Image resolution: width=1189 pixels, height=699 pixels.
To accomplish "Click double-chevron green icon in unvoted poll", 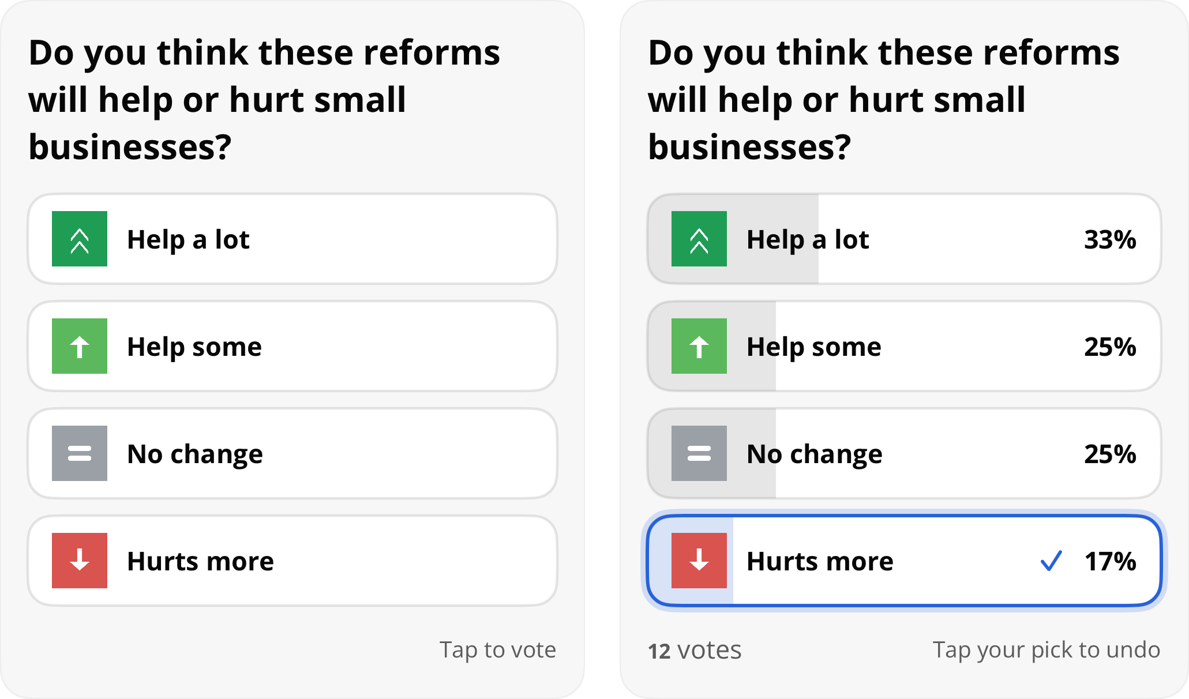I will [80, 239].
